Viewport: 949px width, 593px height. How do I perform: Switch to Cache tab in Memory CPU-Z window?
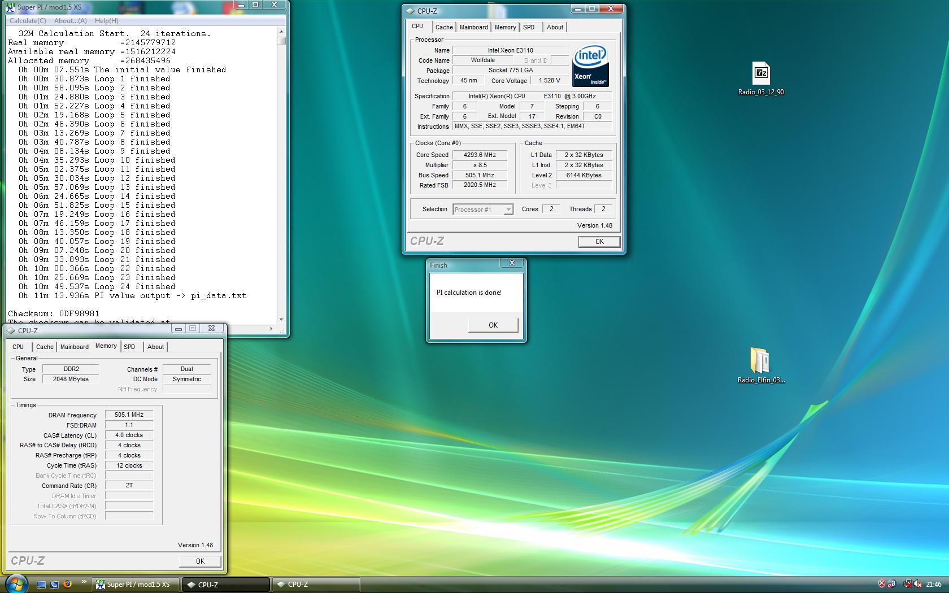(x=45, y=347)
